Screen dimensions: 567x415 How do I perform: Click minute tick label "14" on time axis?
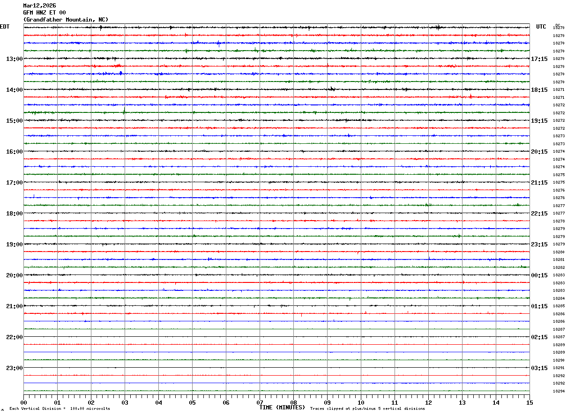tap(496, 403)
